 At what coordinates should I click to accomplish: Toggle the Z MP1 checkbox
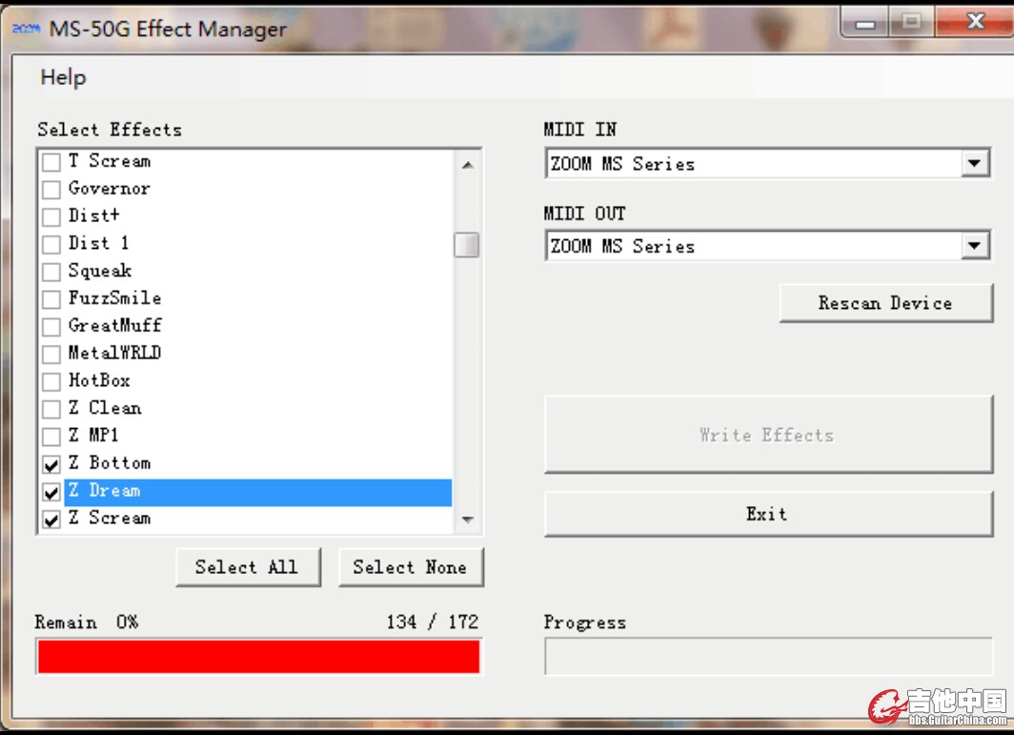point(51,436)
